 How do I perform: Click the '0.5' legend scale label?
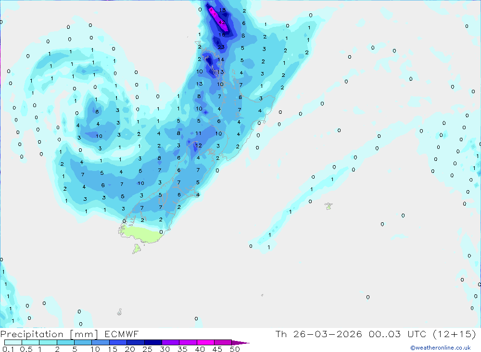coord(26,349)
